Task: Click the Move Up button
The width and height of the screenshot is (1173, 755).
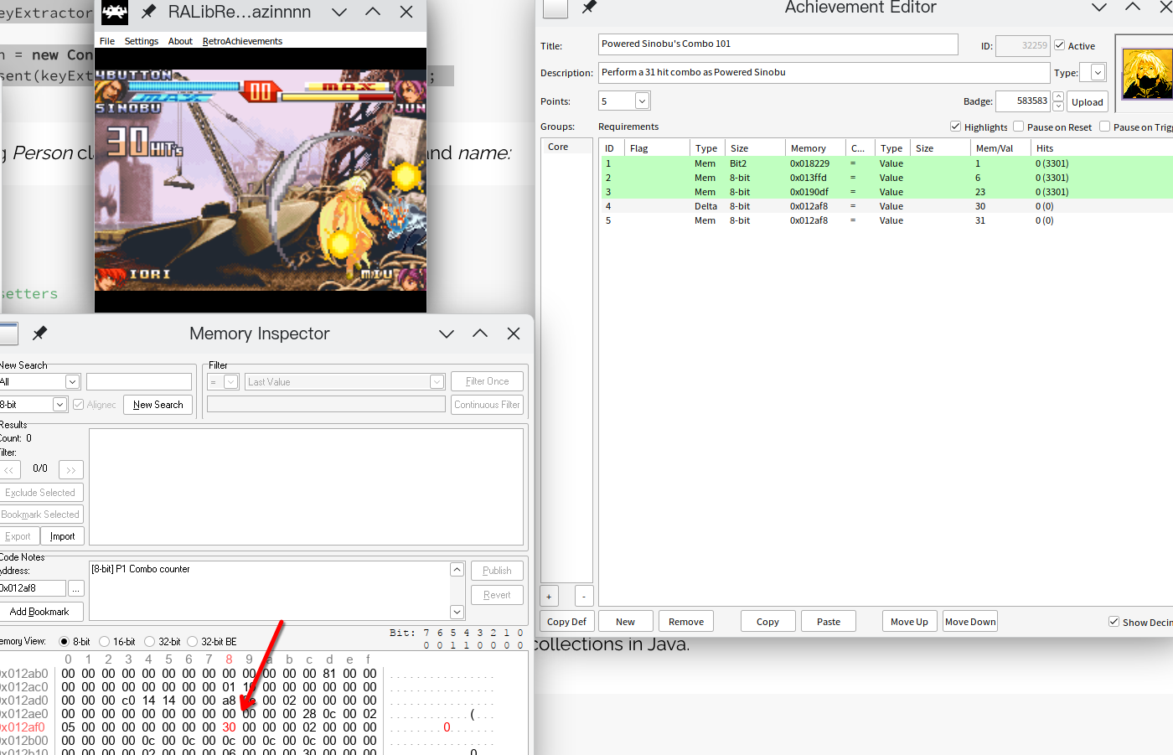Action: pos(909,622)
